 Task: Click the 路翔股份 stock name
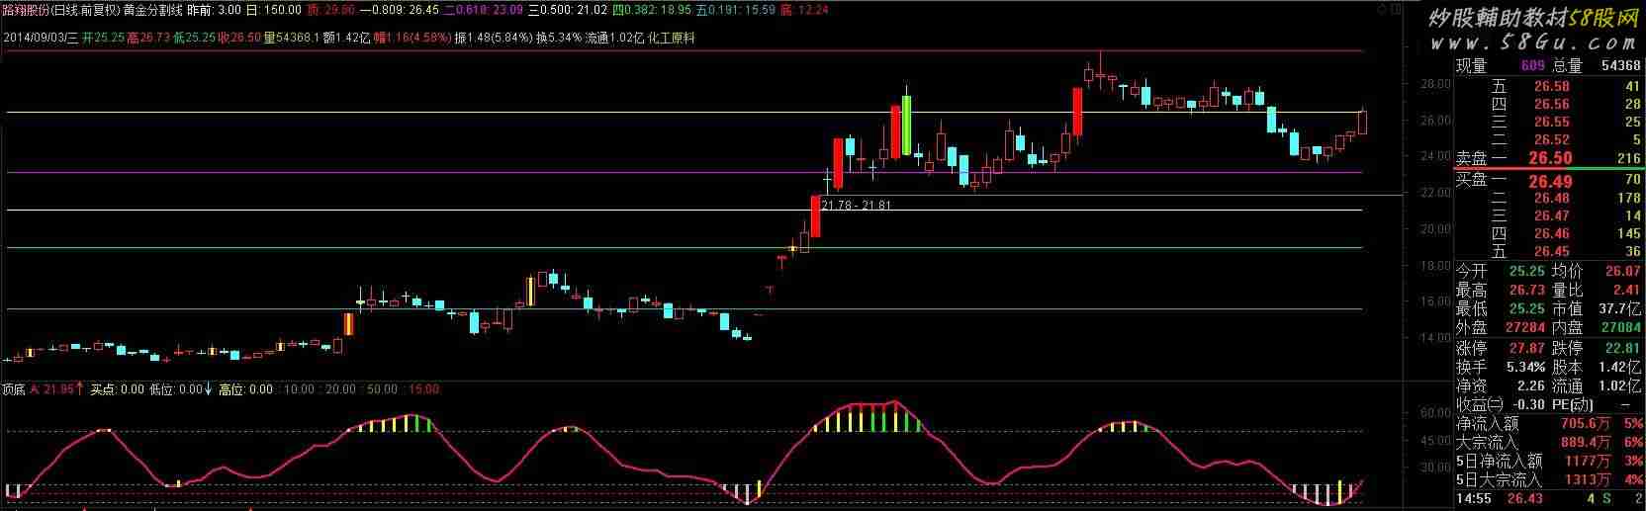[26, 10]
